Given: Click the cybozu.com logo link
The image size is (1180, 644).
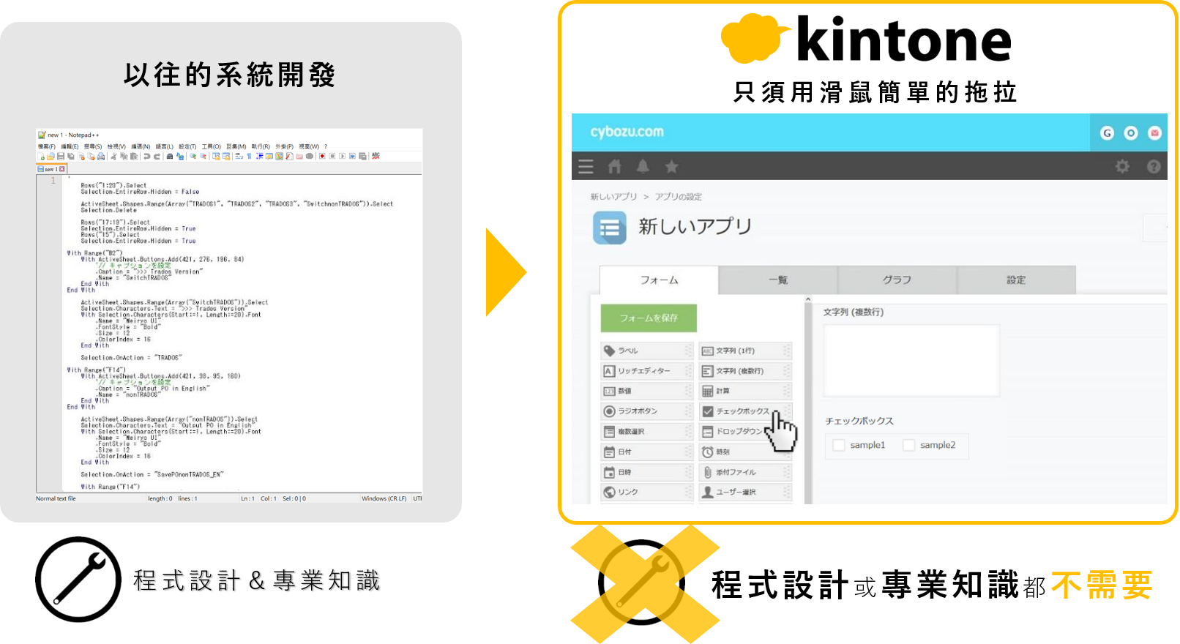Looking at the screenshot, I should [627, 132].
